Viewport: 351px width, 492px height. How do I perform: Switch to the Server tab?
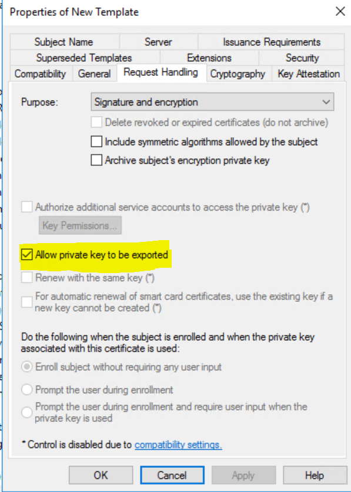click(158, 42)
